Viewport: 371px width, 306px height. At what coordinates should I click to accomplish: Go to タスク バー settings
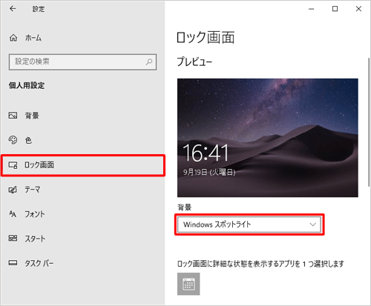pyautogui.click(x=82, y=263)
